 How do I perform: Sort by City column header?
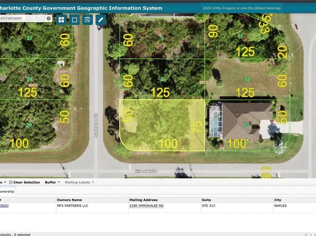click(277, 200)
